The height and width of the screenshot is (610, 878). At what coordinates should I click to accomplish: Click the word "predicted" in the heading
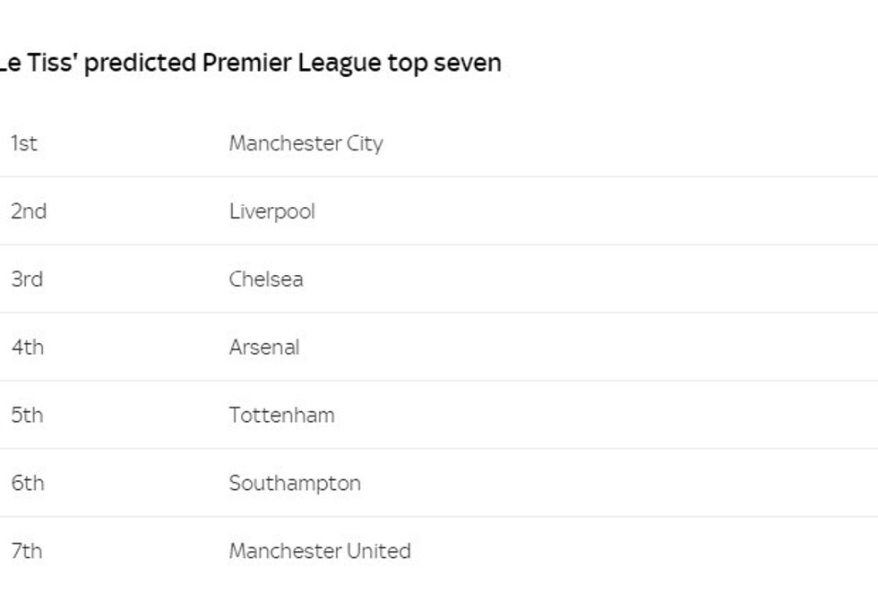click(140, 64)
